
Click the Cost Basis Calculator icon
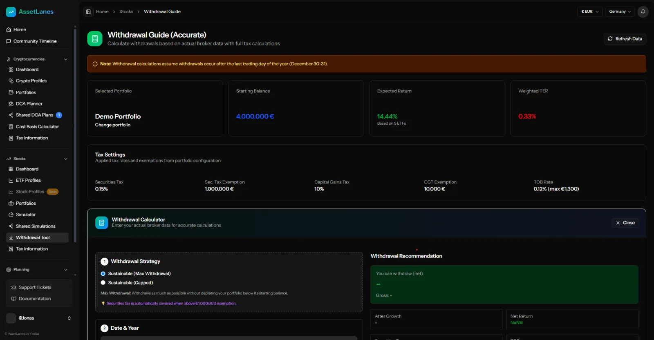[11, 127]
